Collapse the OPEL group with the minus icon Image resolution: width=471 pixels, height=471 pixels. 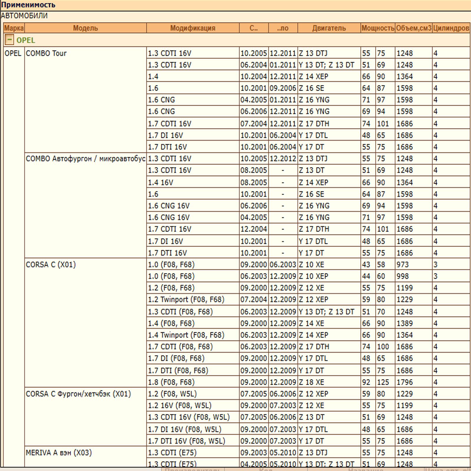pos(9,40)
